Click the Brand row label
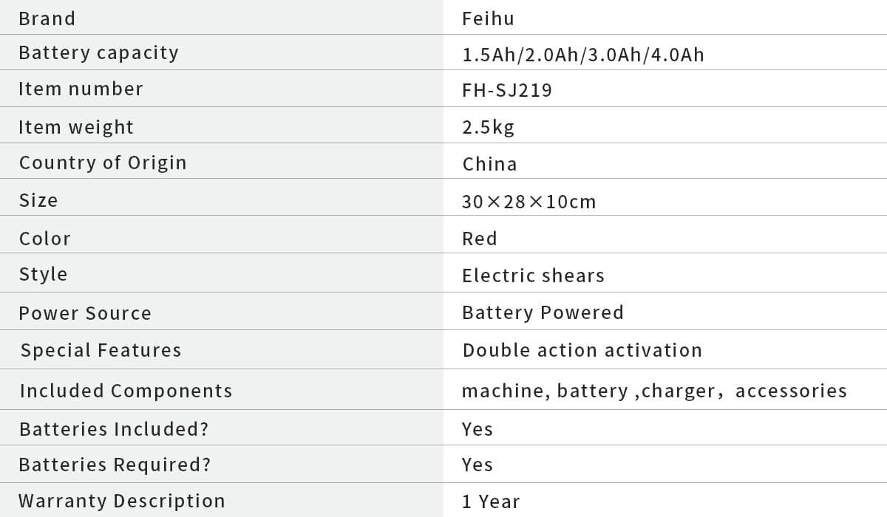 [x=47, y=18]
